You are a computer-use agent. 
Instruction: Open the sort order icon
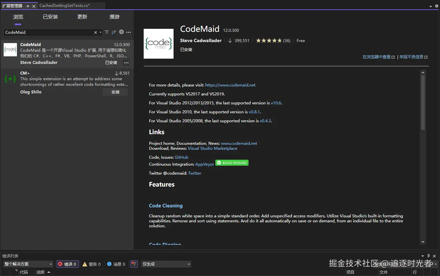tap(114, 32)
